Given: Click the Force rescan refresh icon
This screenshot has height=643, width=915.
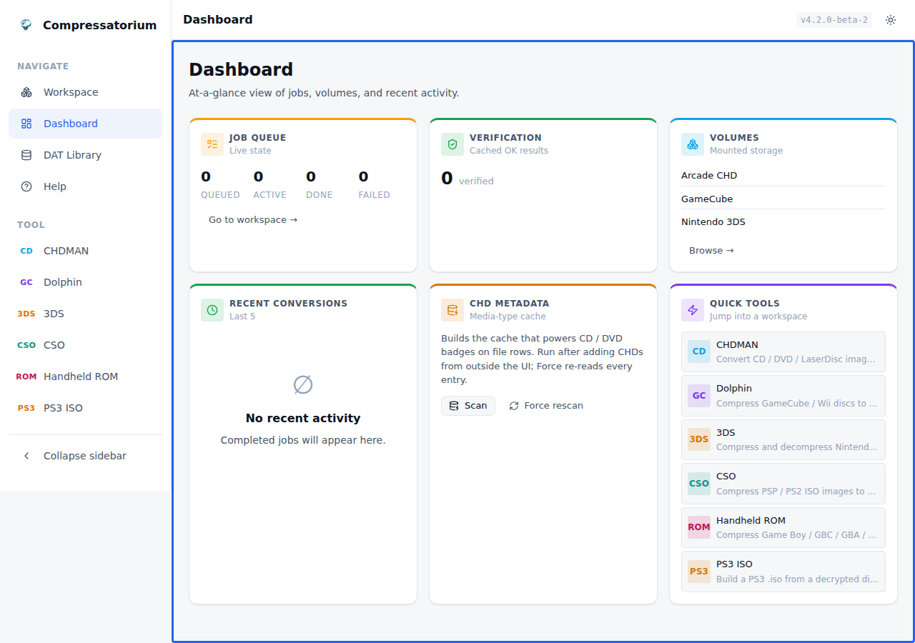Looking at the screenshot, I should (514, 406).
